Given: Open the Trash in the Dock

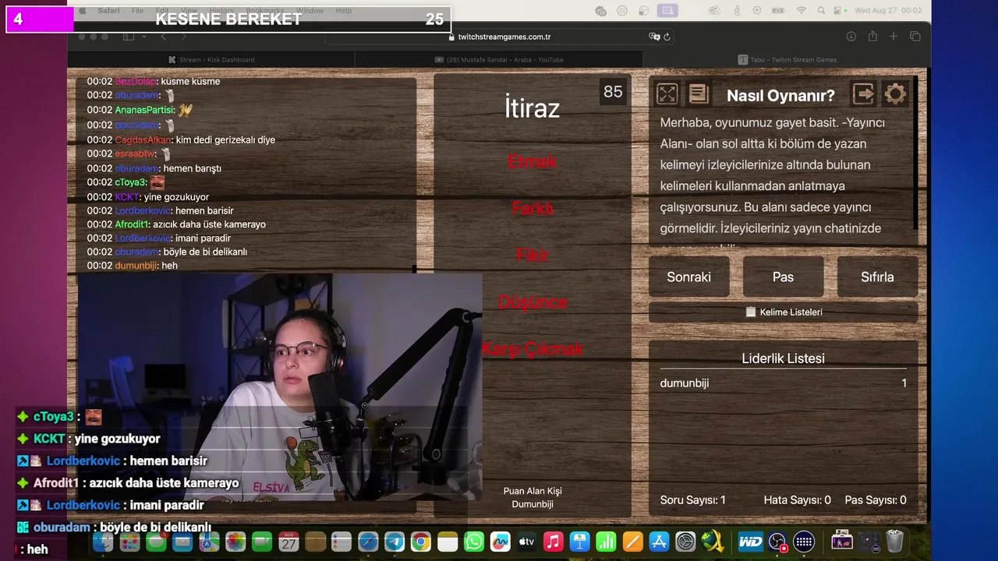Looking at the screenshot, I should (894, 541).
